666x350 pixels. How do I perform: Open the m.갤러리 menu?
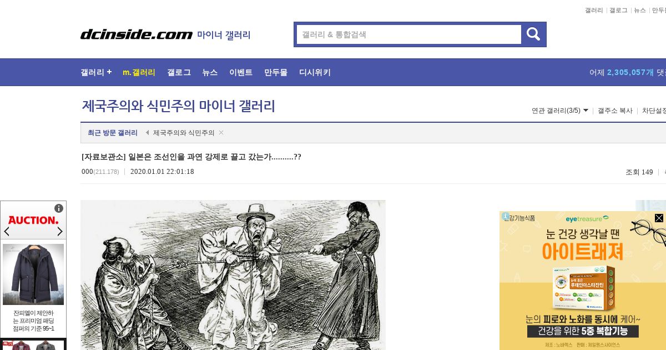point(139,72)
